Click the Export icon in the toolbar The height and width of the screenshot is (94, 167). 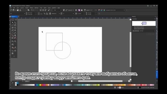tap(43, 10)
